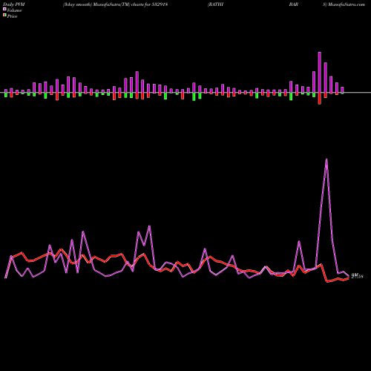Click the red-green Price legend swatch
371x371 pixels.
(4, 15)
